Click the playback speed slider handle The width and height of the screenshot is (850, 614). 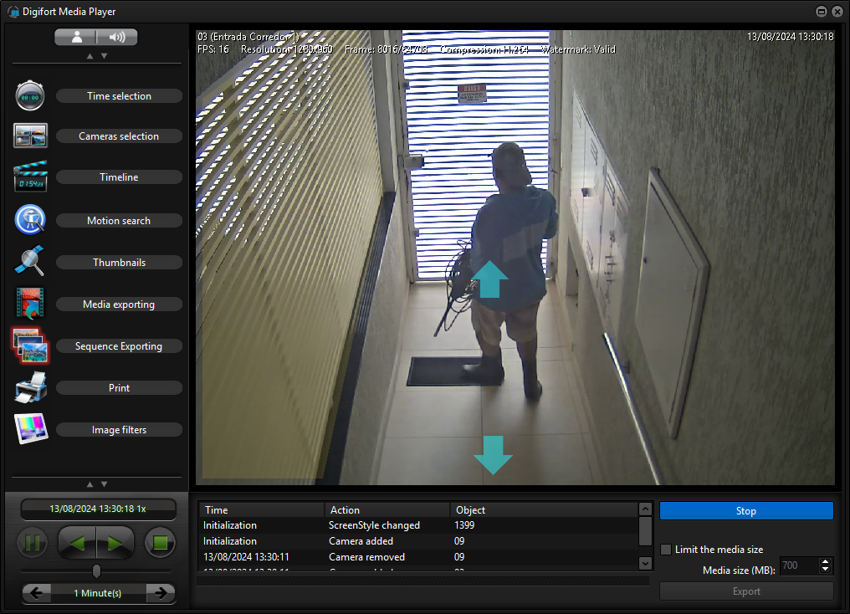tap(96, 571)
